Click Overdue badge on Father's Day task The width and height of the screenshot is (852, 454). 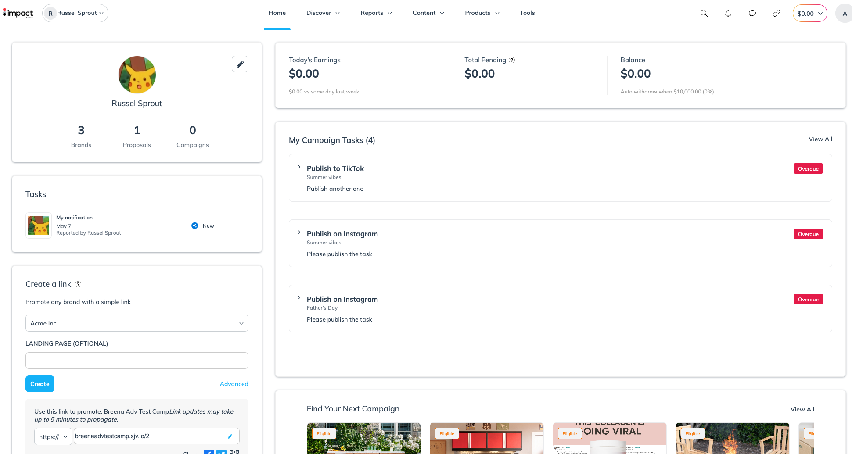click(808, 300)
